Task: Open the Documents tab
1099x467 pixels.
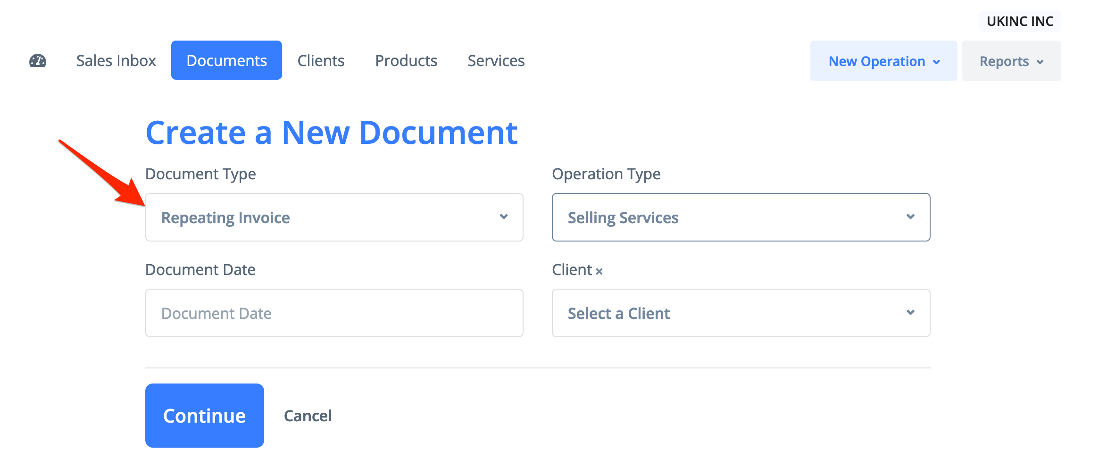Action: point(226,60)
